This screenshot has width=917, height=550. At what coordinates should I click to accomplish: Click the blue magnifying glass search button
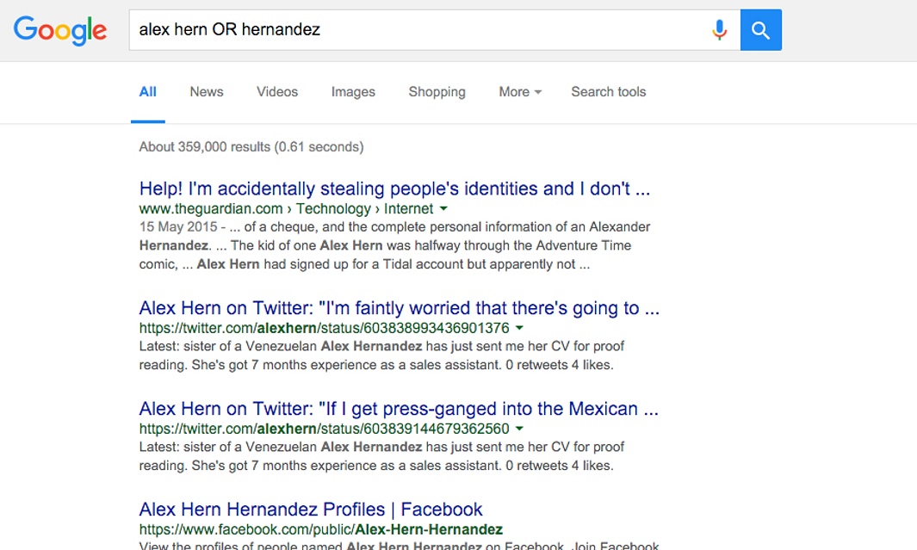point(760,30)
